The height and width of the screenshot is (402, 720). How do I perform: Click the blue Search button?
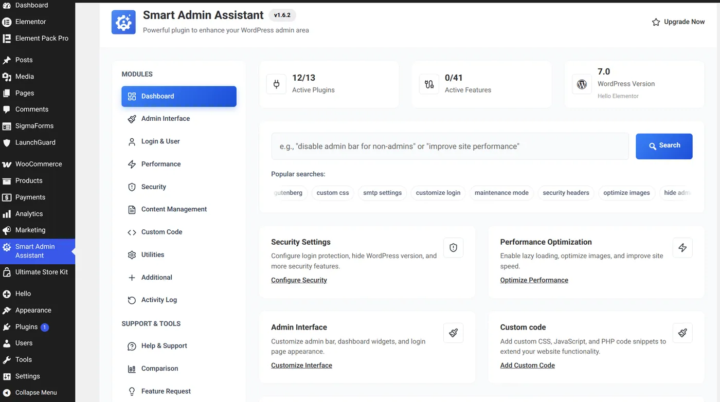[664, 146]
